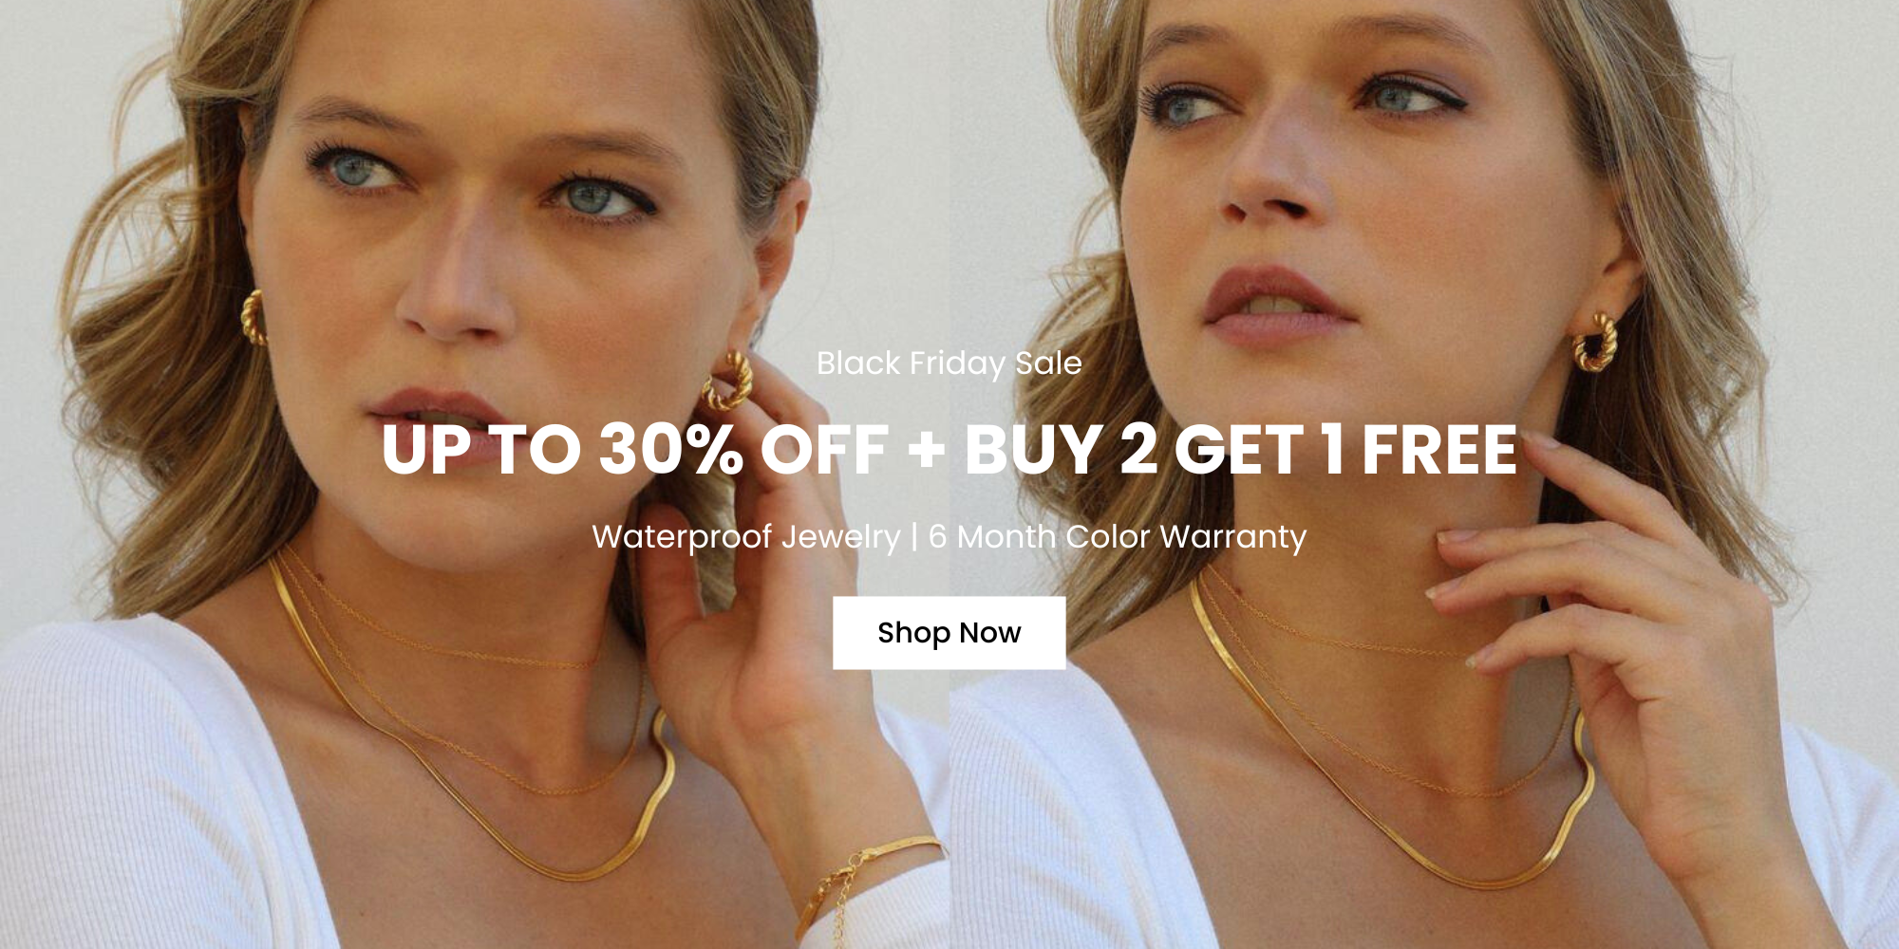Click the twisted gold earring in the hand-on-neck photo
The image size is (1899, 949).
(x=1595, y=340)
